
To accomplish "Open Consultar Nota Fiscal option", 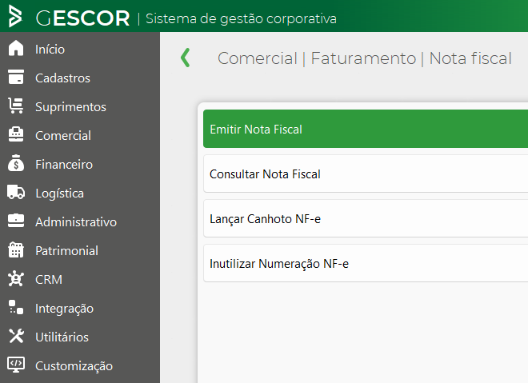I will click(x=366, y=174).
